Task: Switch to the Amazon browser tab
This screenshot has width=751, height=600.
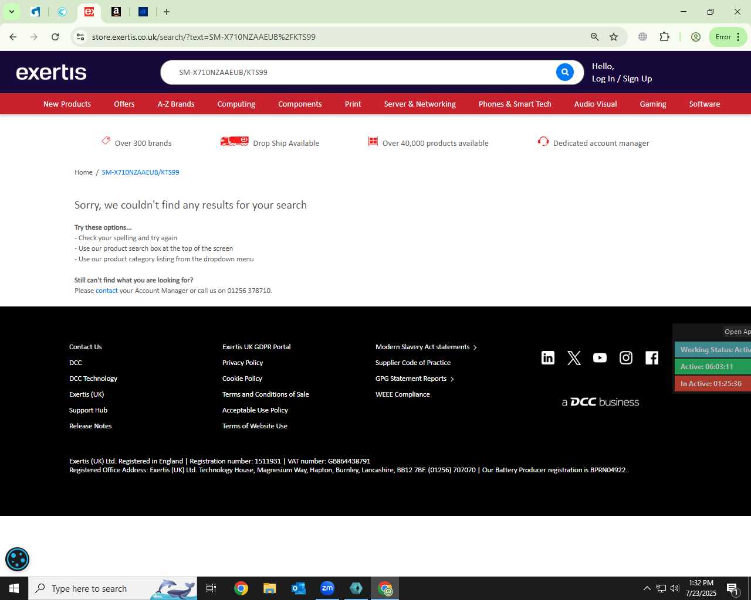Action: pos(116,12)
